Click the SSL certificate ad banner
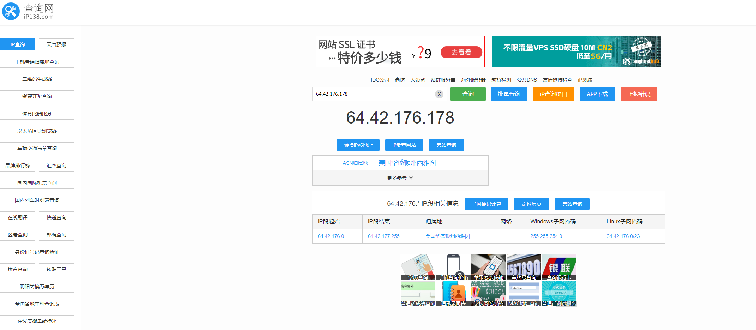The width and height of the screenshot is (756, 330). click(400, 52)
